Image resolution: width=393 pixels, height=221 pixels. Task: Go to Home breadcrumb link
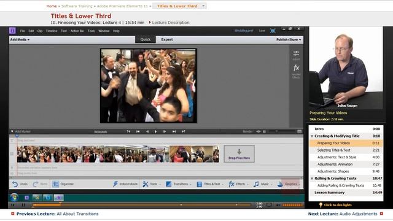pyautogui.click(x=52, y=6)
